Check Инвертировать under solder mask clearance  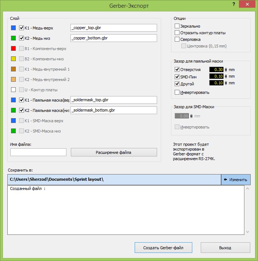tap(177, 92)
